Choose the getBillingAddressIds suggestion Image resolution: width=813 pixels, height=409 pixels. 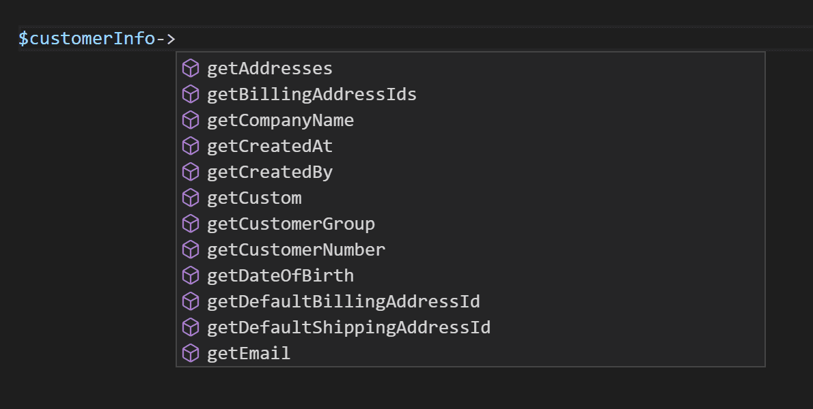(312, 94)
